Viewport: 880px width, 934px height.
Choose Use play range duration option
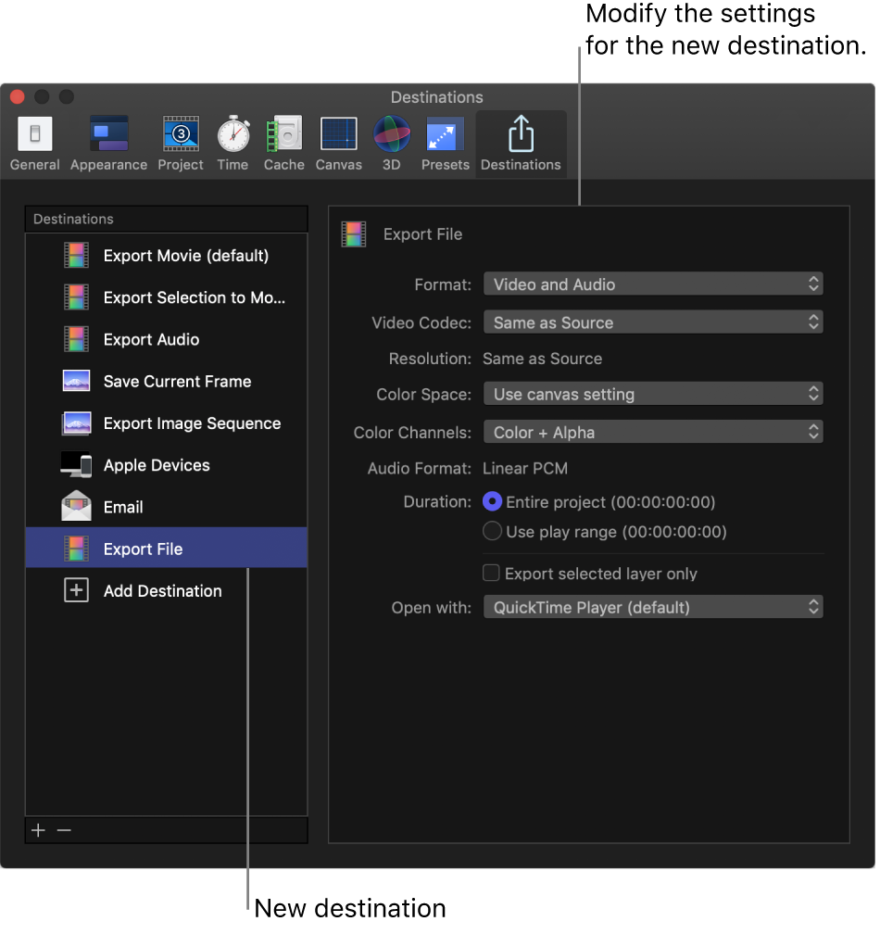coord(492,531)
